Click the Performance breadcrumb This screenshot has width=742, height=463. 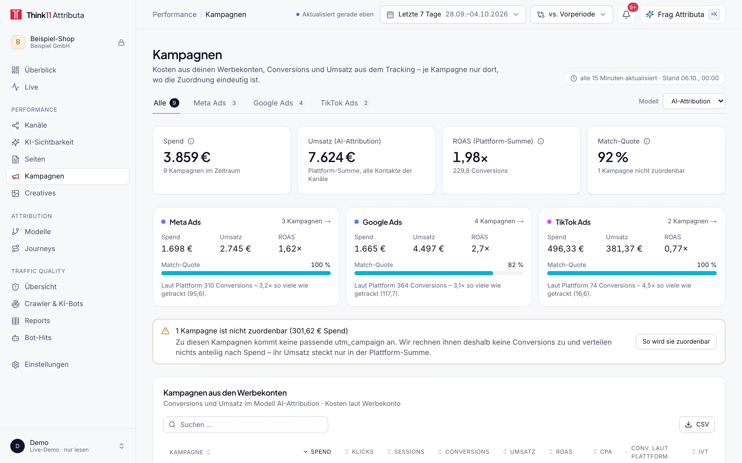point(174,14)
